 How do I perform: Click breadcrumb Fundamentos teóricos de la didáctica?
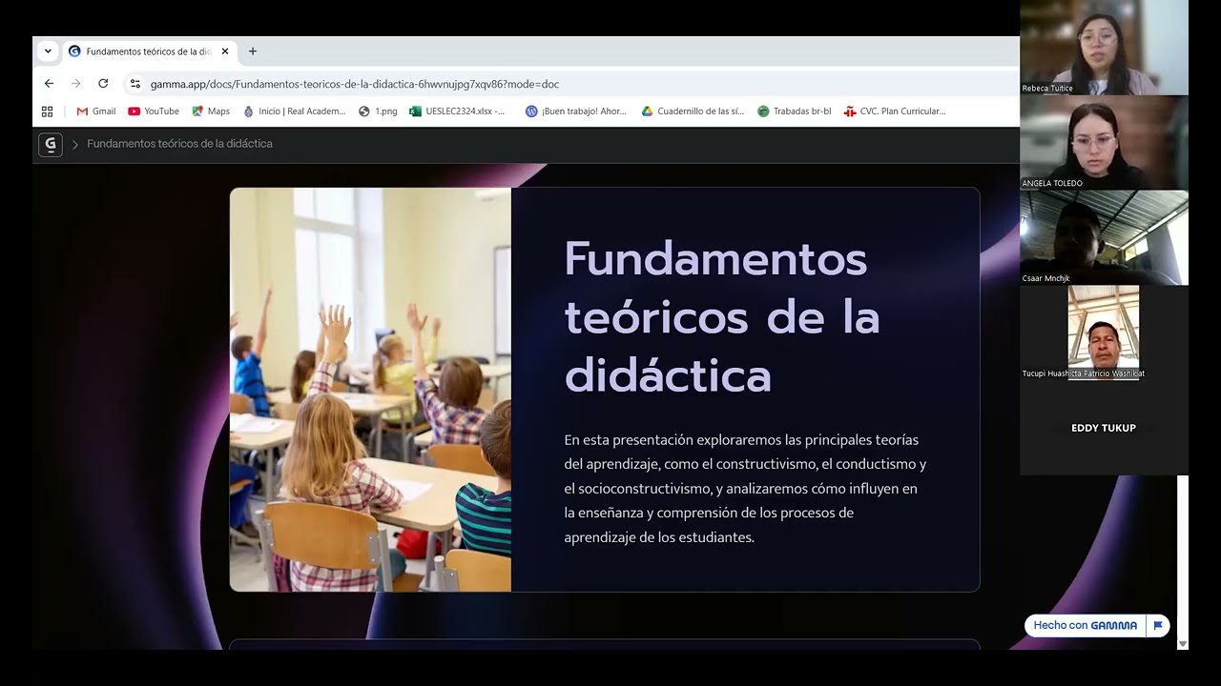click(x=179, y=144)
